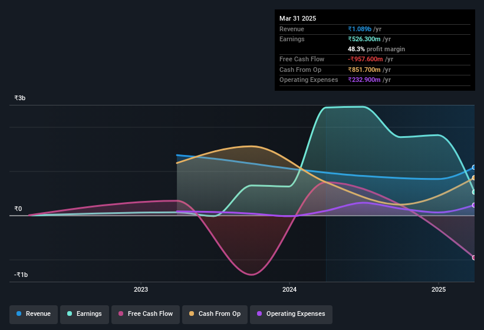Click the purple Operating Expenses endpoint marker

click(474, 205)
